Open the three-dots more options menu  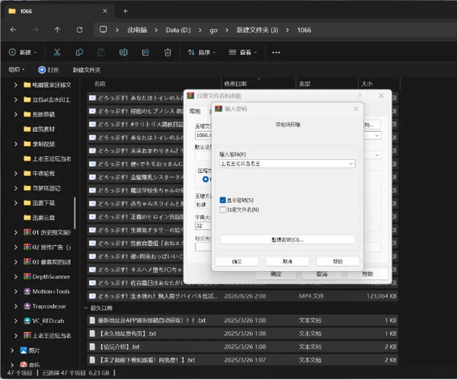point(276,52)
